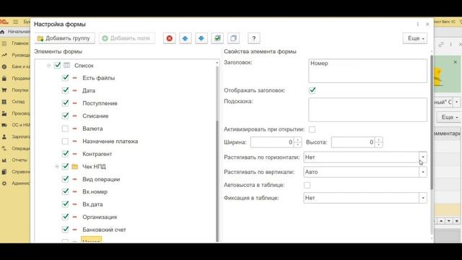Open the Склад section
462x260 pixels.
coord(18,102)
